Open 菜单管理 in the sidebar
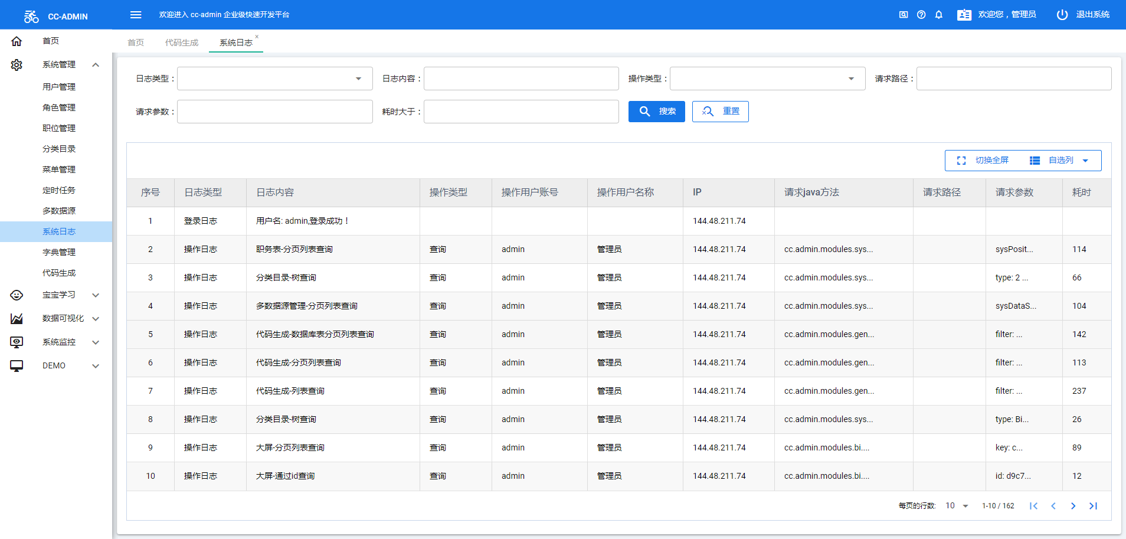1126x539 pixels. point(59,169)
